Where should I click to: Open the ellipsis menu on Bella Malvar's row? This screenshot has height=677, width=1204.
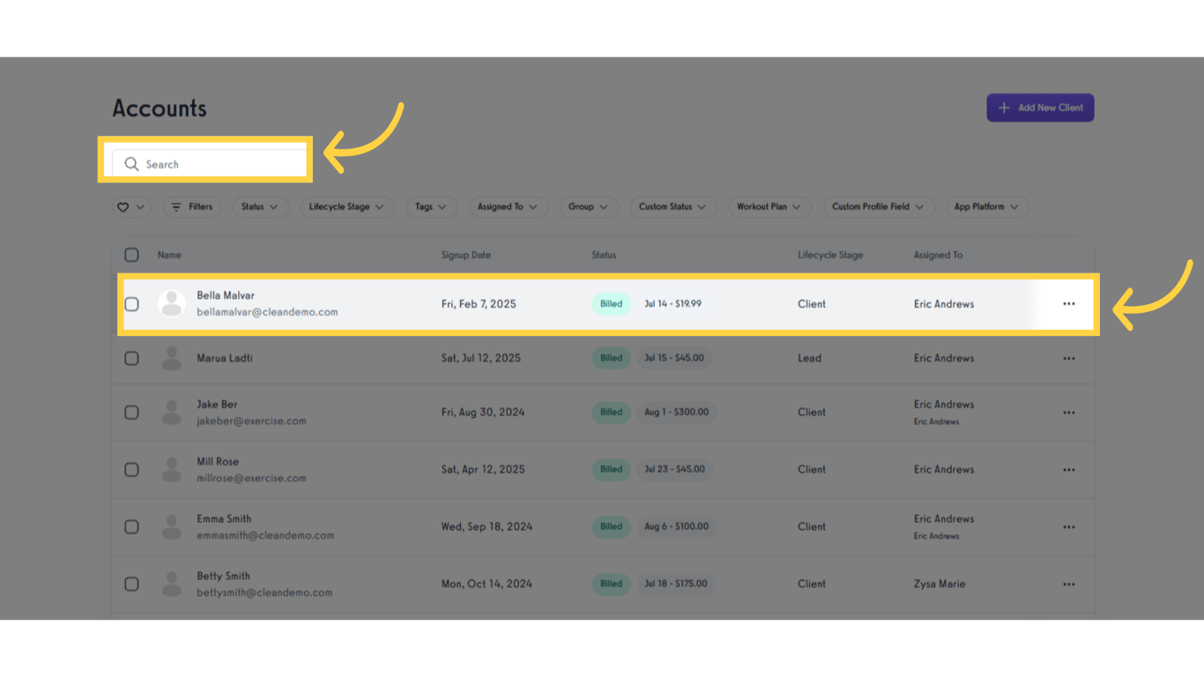1068,303
